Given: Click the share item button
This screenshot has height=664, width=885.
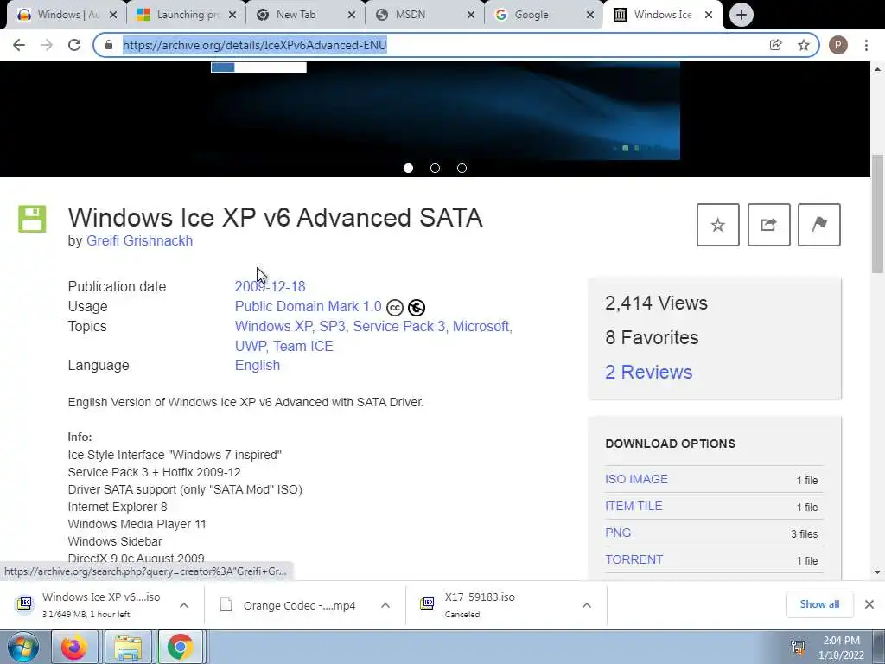Looking at the screenshot, I should (x=768, y=225).
